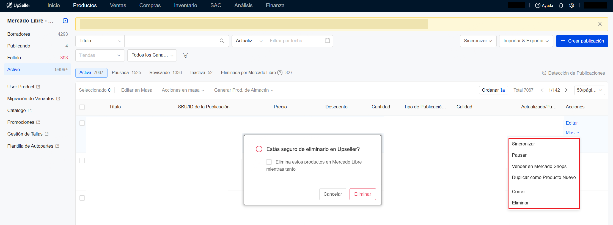Go to the previous page arrow
The width and height of the screenshot is (613, 225).
542,90
